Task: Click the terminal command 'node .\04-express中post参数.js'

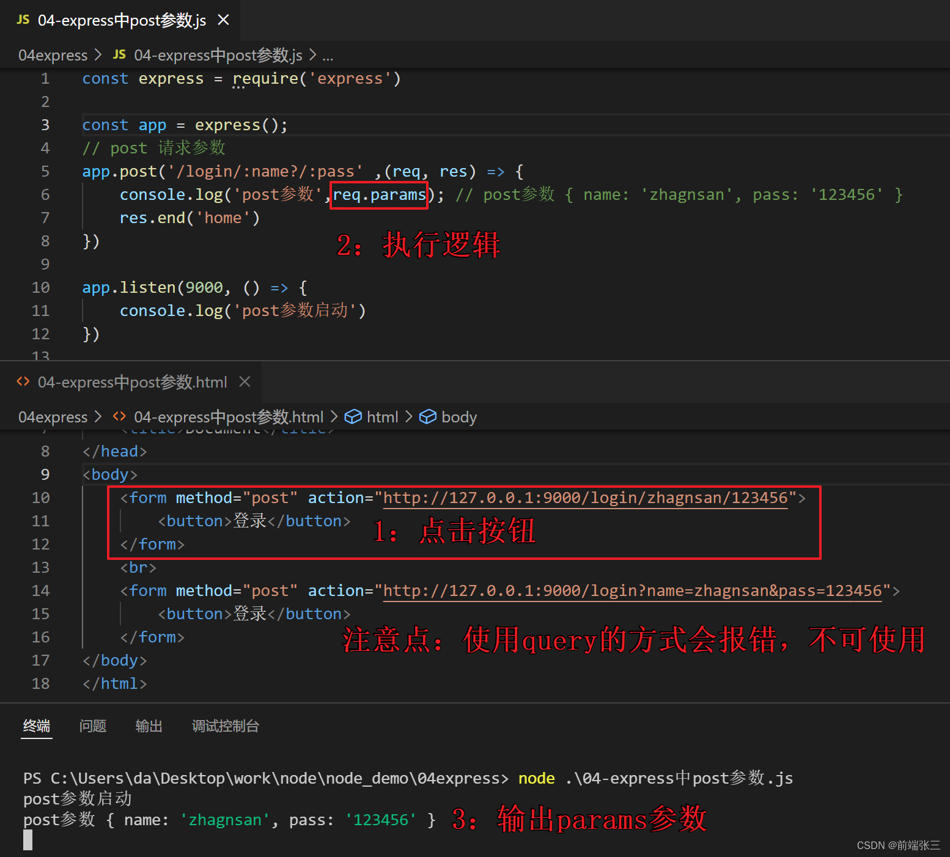Action: point(655,778)
